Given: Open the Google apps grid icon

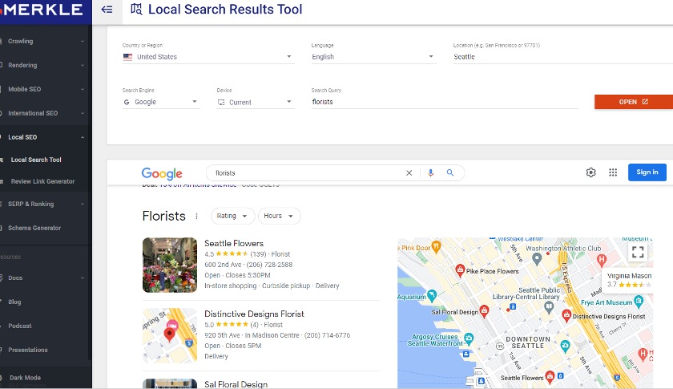Looking at the screenshot, I should [x=613, y=172].
